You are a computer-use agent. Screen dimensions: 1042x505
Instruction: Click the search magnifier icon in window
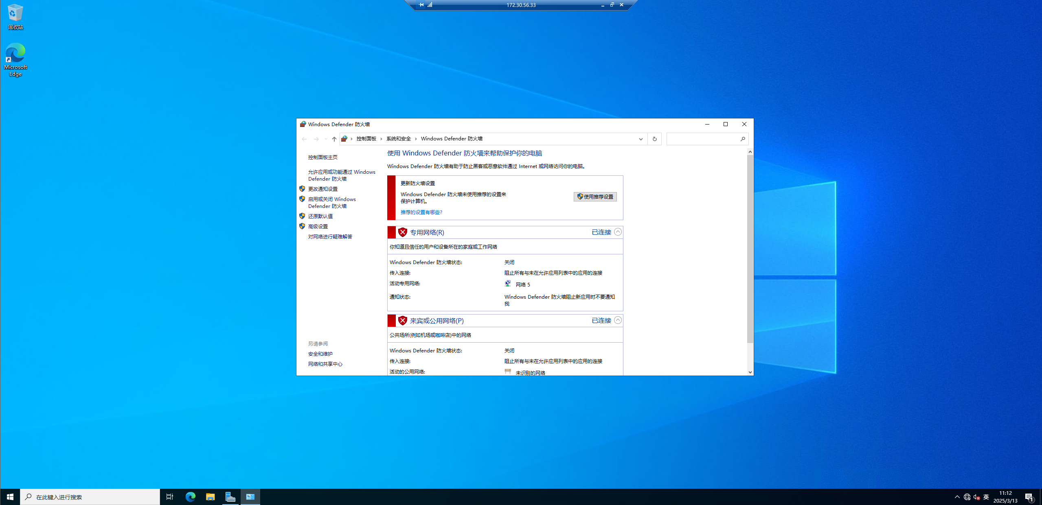742,139
